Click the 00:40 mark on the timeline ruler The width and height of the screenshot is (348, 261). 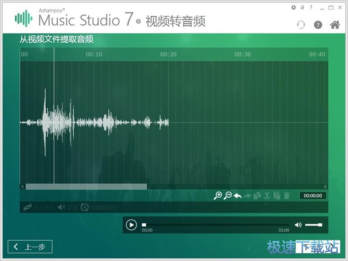[317, 54]
